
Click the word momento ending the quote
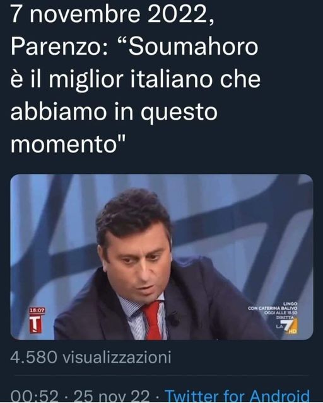coord(62,144)
